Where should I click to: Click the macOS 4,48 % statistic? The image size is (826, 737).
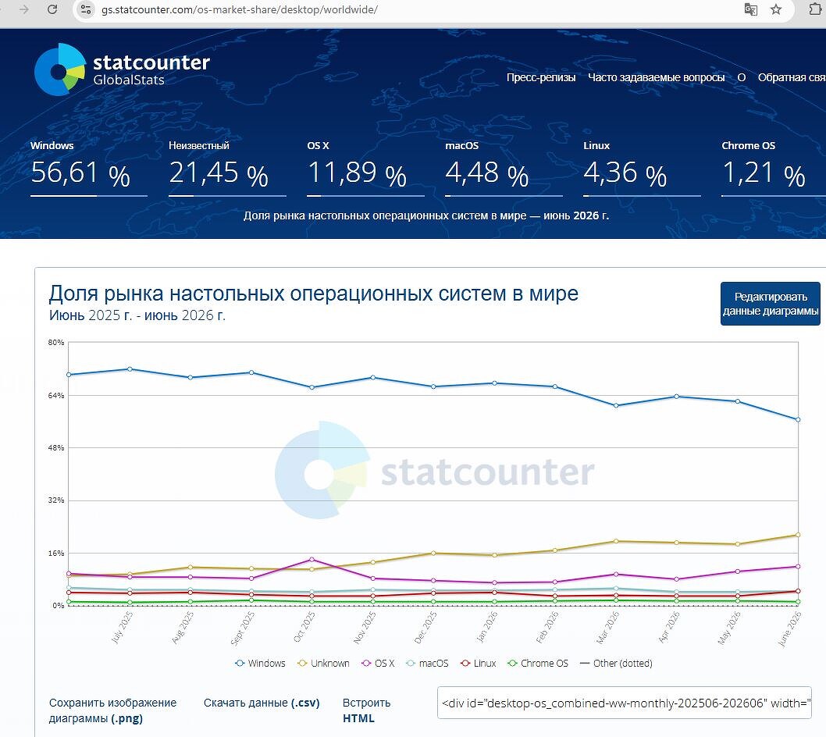[x=504, y=168]
